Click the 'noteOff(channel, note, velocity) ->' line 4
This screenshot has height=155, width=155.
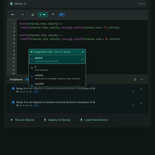pyautogui.click(x=41, y=35)
